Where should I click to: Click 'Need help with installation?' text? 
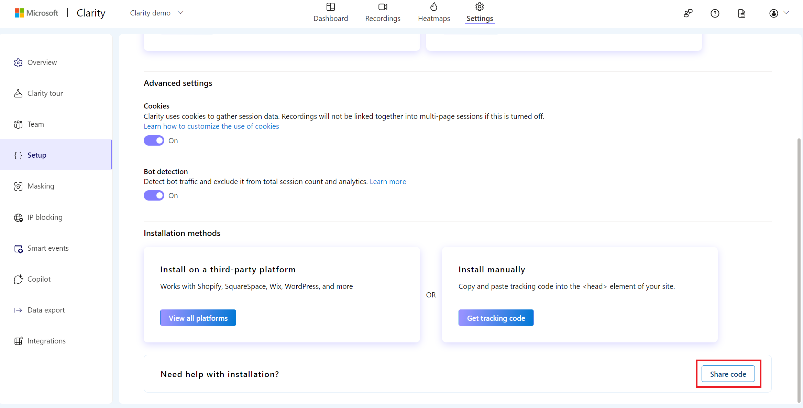click(220, 374)
